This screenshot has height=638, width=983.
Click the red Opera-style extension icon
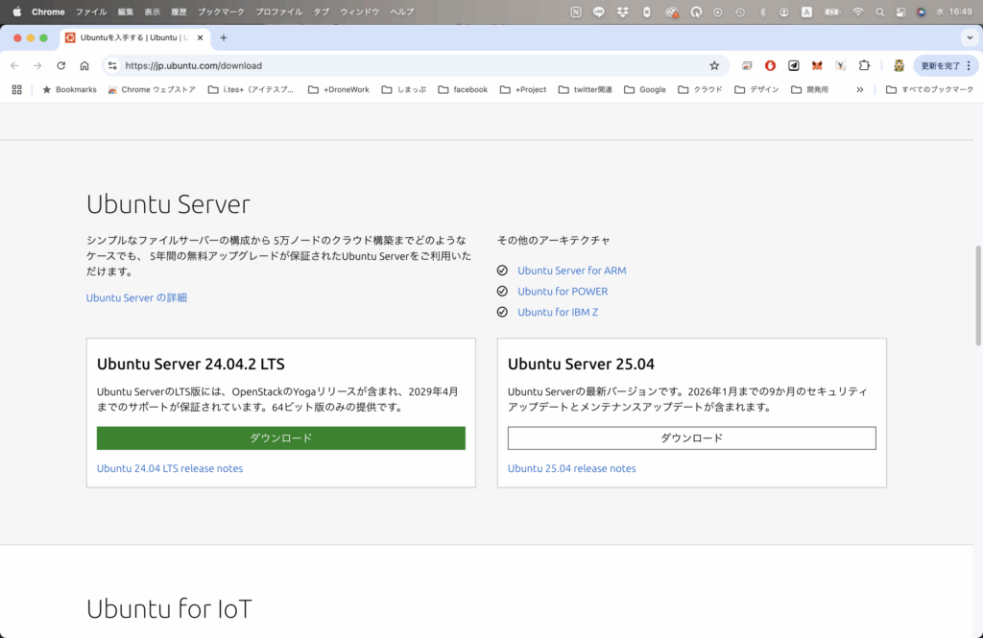pos(770,65)
